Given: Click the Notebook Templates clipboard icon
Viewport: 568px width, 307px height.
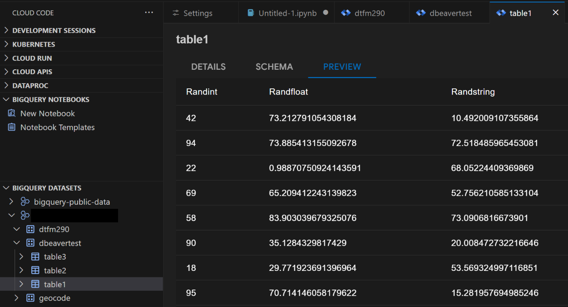Looking at the screenshot, I should (12, 127).
